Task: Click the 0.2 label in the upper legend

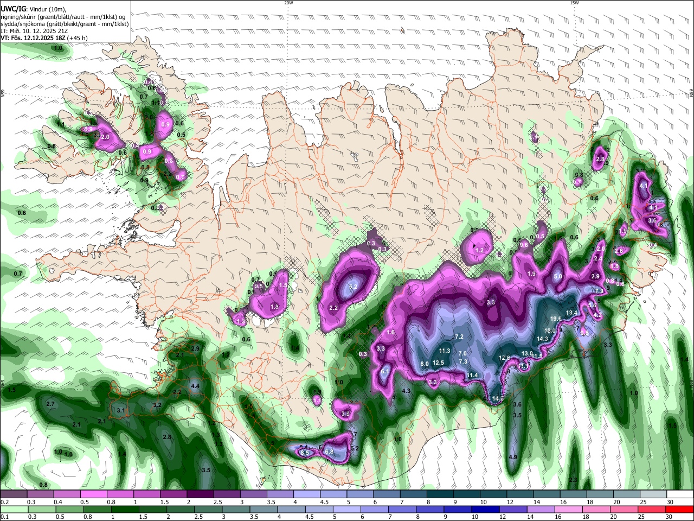Action: pos(4,502)
